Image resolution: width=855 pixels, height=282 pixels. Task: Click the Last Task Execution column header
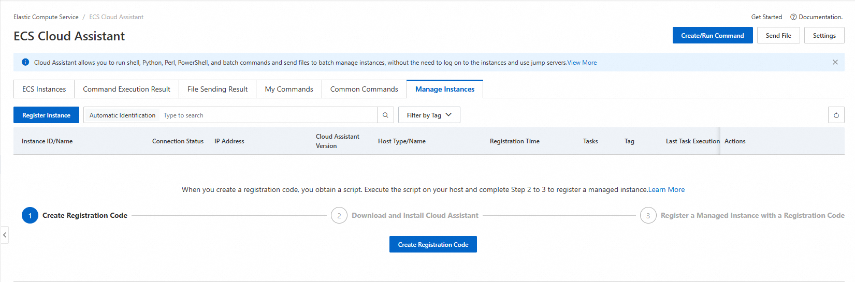[692, 141]
